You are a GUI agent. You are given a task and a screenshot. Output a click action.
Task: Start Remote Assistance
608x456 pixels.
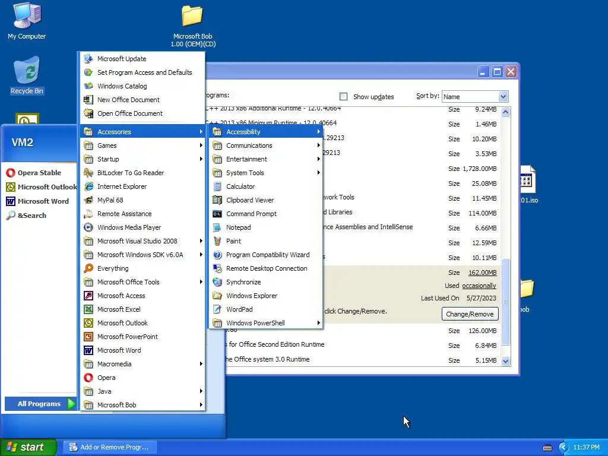142,214
